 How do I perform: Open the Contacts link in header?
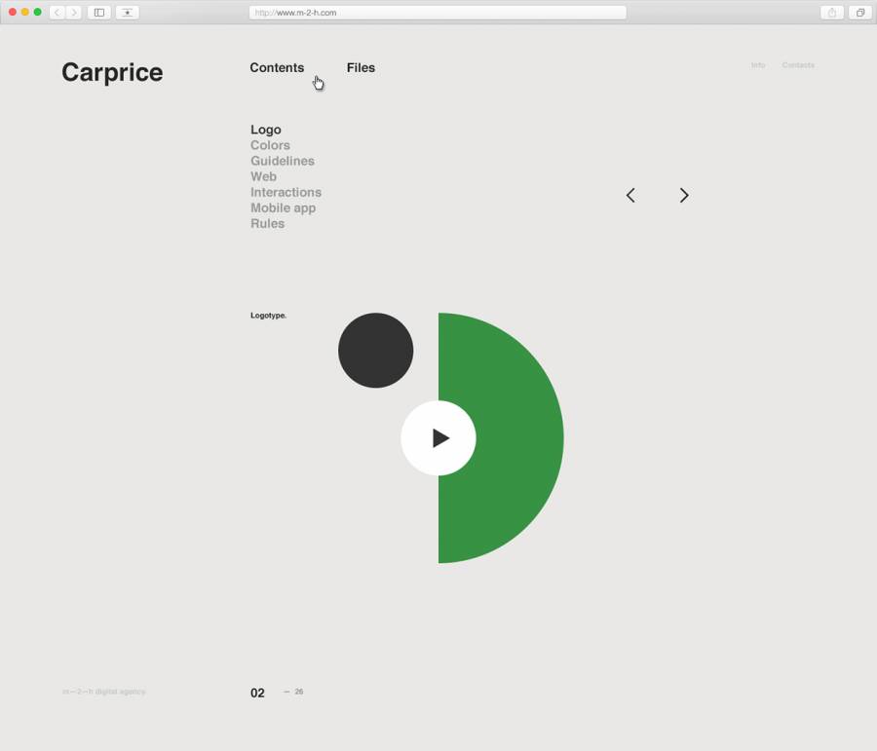point(798,65)
